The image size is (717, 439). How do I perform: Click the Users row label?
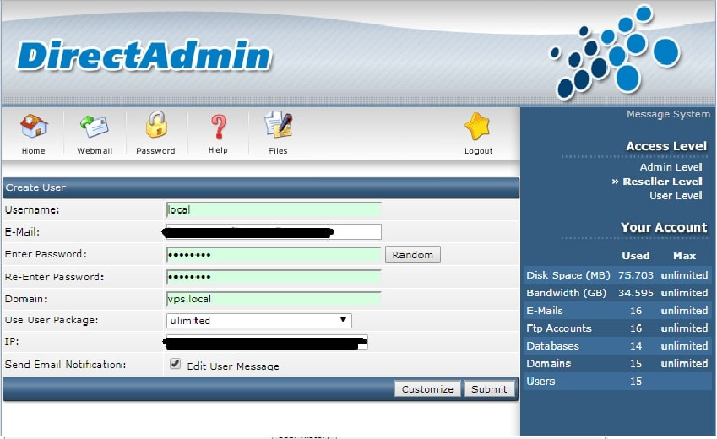tap(540, 382)
